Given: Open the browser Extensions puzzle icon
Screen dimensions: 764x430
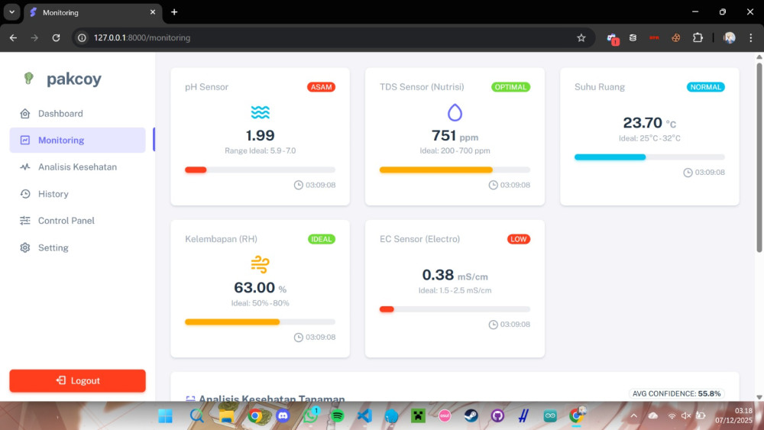Looking at the screenshot, I should click(x=698, y=37).
